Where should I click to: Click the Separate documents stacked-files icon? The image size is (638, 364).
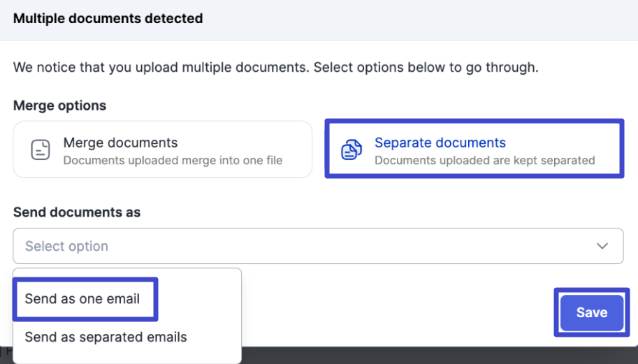(351, 150)
